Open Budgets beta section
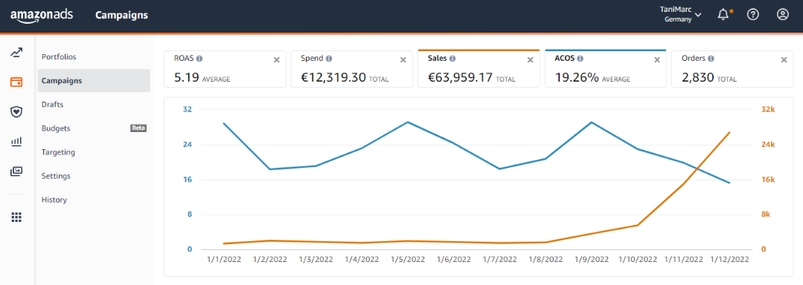This screenshot has width=803, height=285. point(94,128)
